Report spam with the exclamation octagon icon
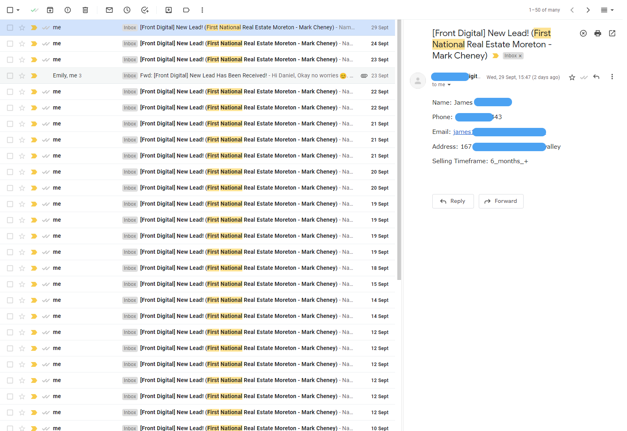The height and width of the screenshot is (431, 627). tap(68, 10)
